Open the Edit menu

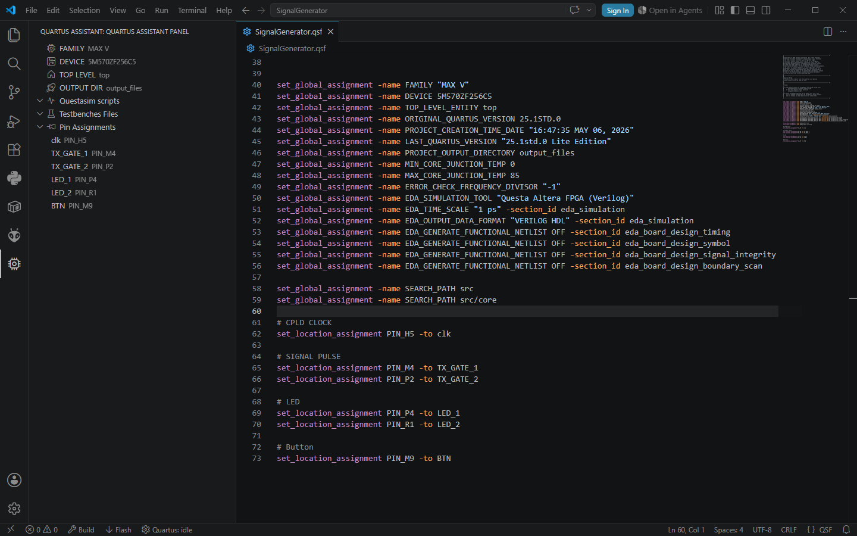coord(53,10)
